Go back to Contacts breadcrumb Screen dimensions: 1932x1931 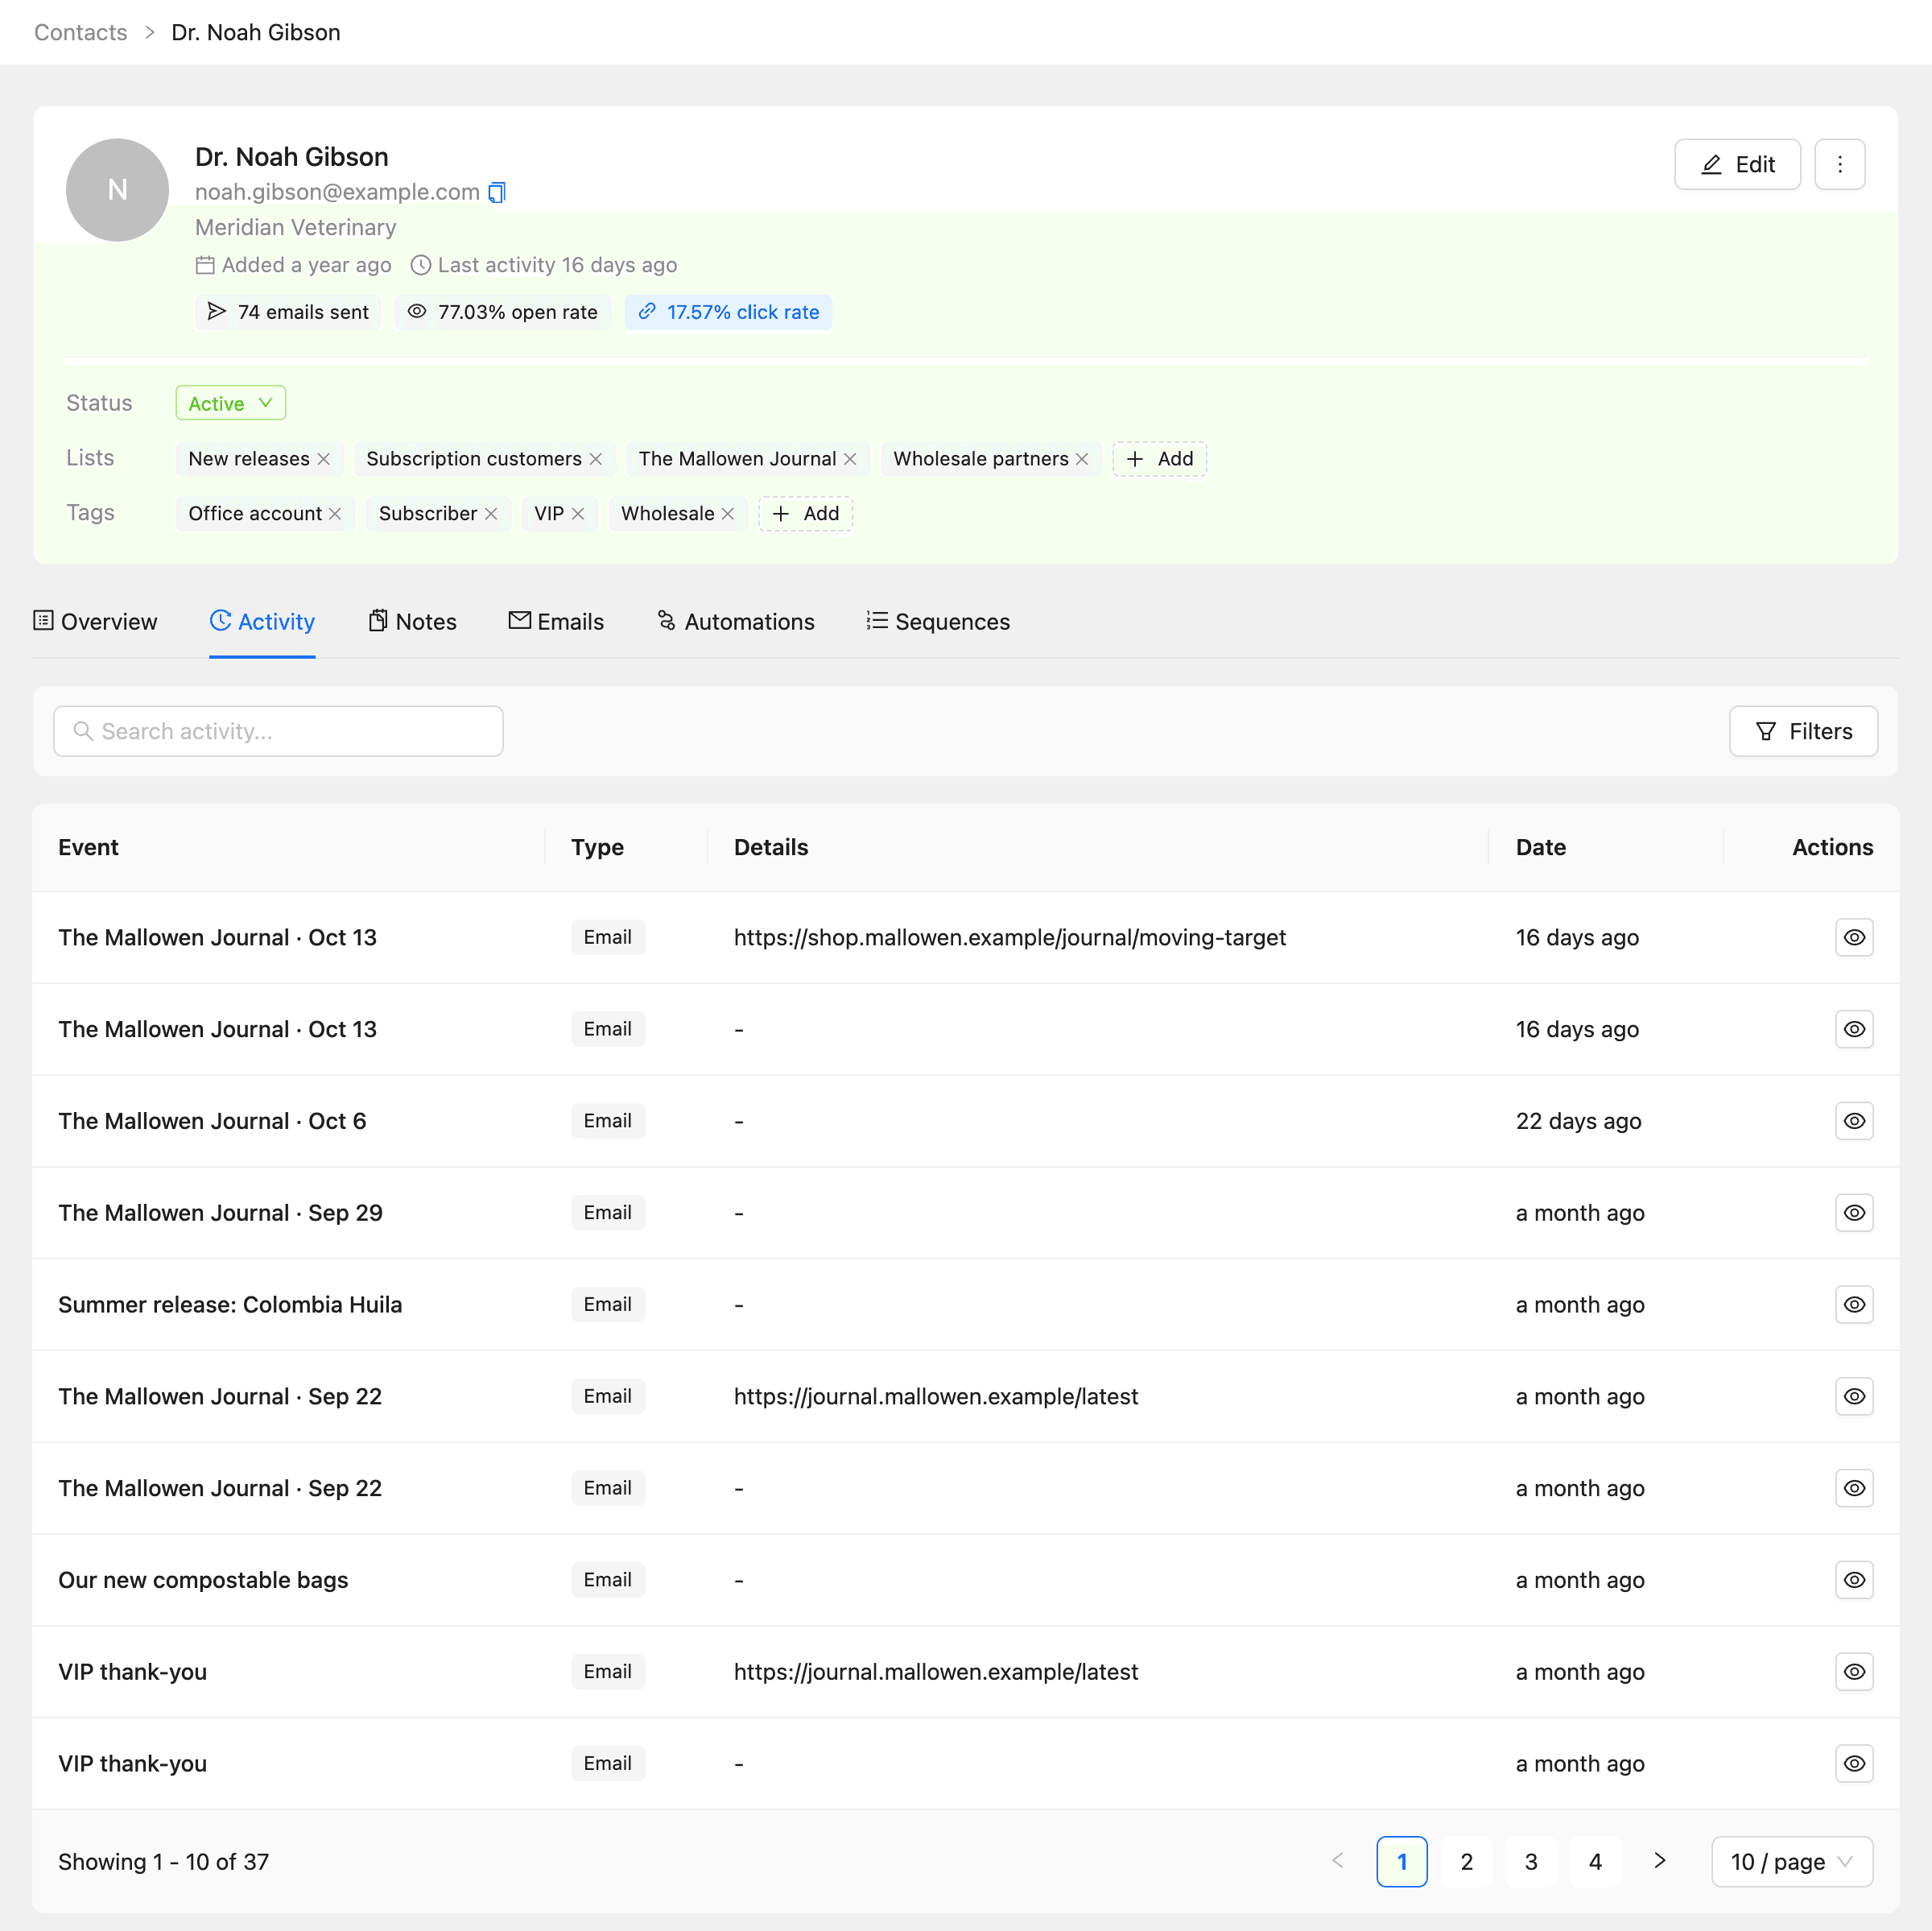pyautogui.click(x=81, y=32)
